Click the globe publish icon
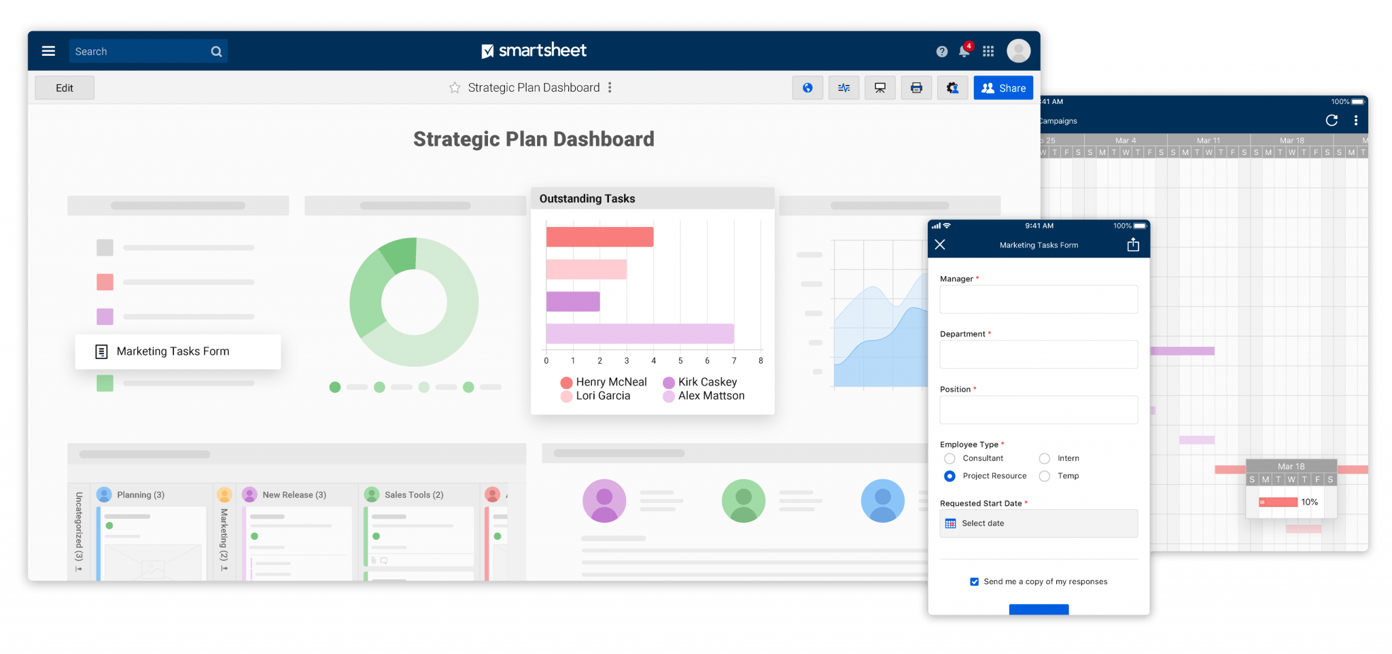1392x654 pixels. click(807, 88)
